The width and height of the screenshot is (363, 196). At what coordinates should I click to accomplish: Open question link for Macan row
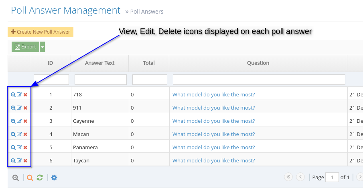click(213, 134)
